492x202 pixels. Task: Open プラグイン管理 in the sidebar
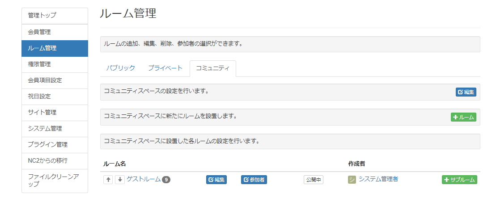pos(55,145)
